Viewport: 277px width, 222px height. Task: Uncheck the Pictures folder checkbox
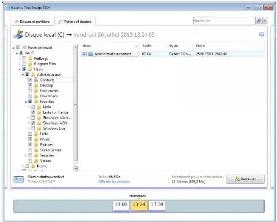pyautogui.click(x=30, y=144)
